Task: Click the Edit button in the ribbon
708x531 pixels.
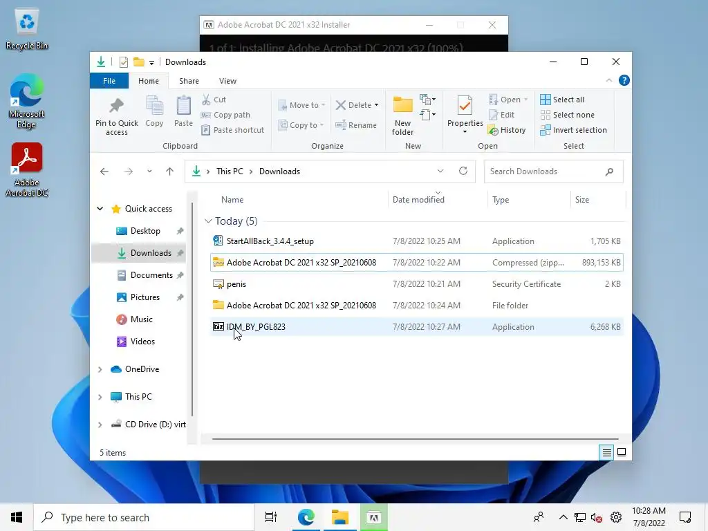Action: [502, 115]
